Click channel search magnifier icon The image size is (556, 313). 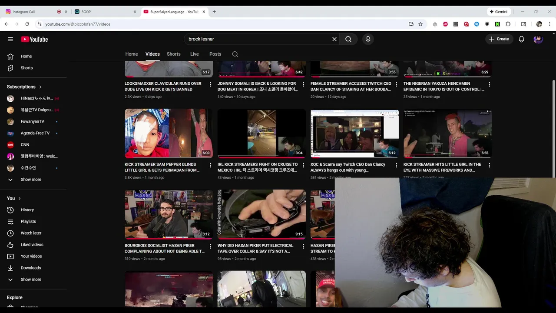point(235,54)
